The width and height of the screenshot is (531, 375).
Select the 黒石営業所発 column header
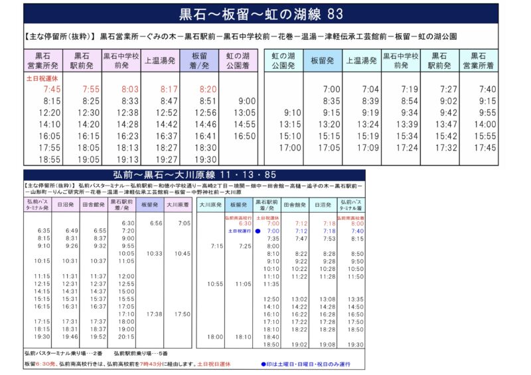(x=43, y=61)
